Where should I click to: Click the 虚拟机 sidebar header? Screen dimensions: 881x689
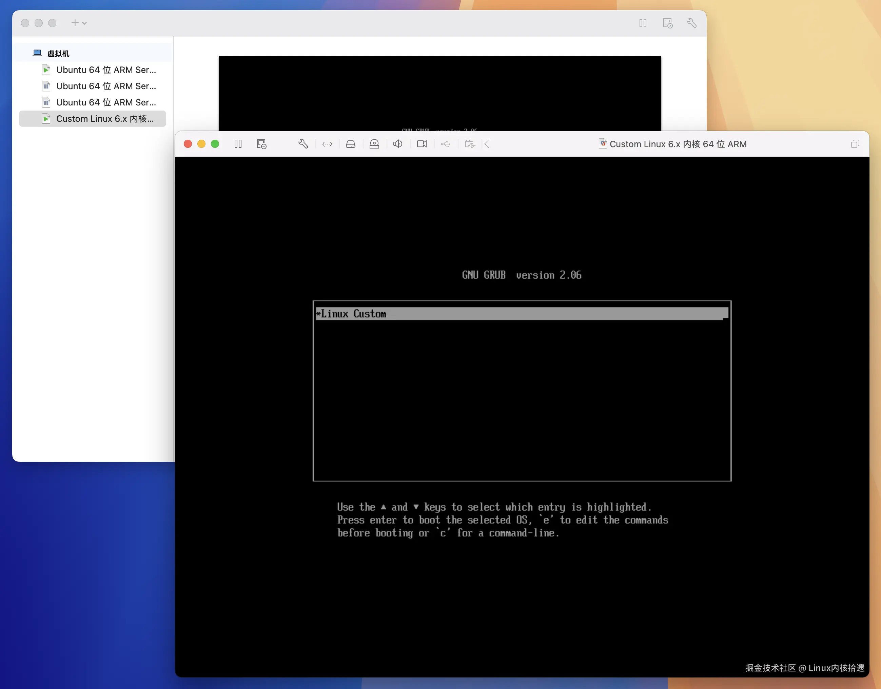[x=58, y=53]
